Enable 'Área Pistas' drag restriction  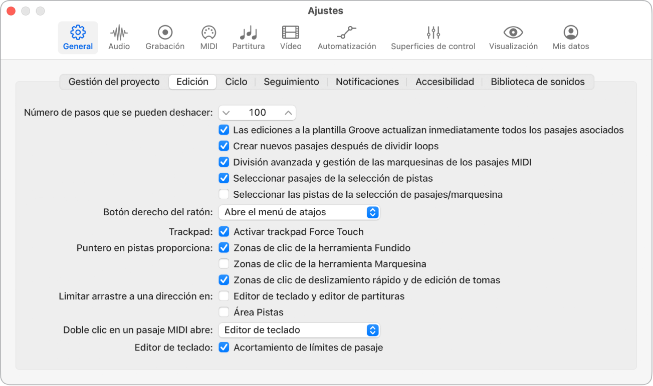tap(224, 312)
